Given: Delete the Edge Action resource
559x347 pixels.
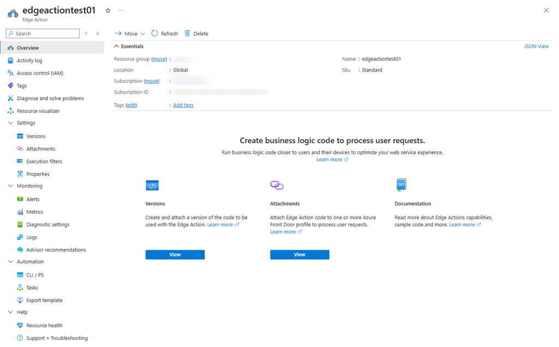Looking at the screenshot, I should pos(197,33).
